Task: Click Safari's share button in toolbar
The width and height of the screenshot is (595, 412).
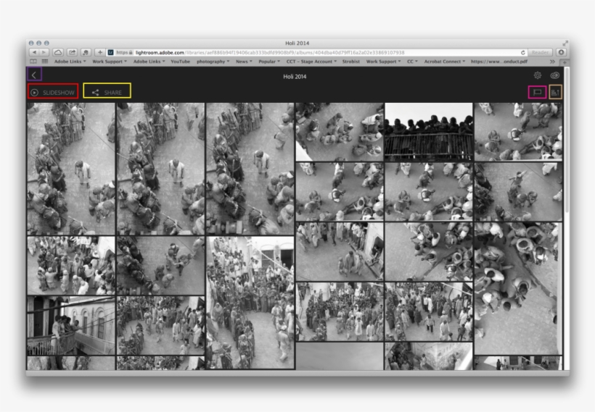Action: click(x=73, y=53)
